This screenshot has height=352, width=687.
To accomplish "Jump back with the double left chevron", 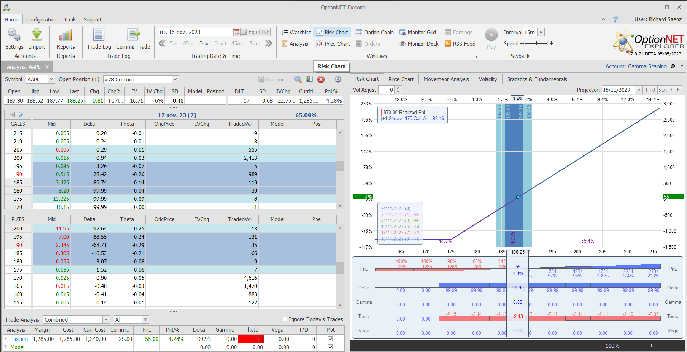I will pyautogui.click(x=162, y=44).
